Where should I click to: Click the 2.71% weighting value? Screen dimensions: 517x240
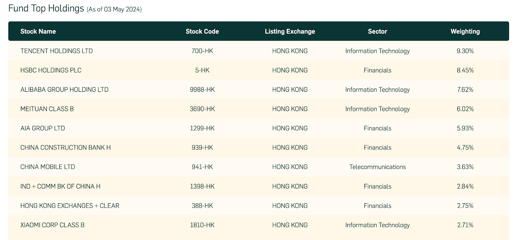click(x=465, y=225)
